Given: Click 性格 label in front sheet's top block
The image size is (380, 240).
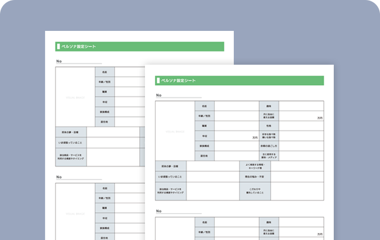Looking at the screenshot, I should (x=269, y=126).
